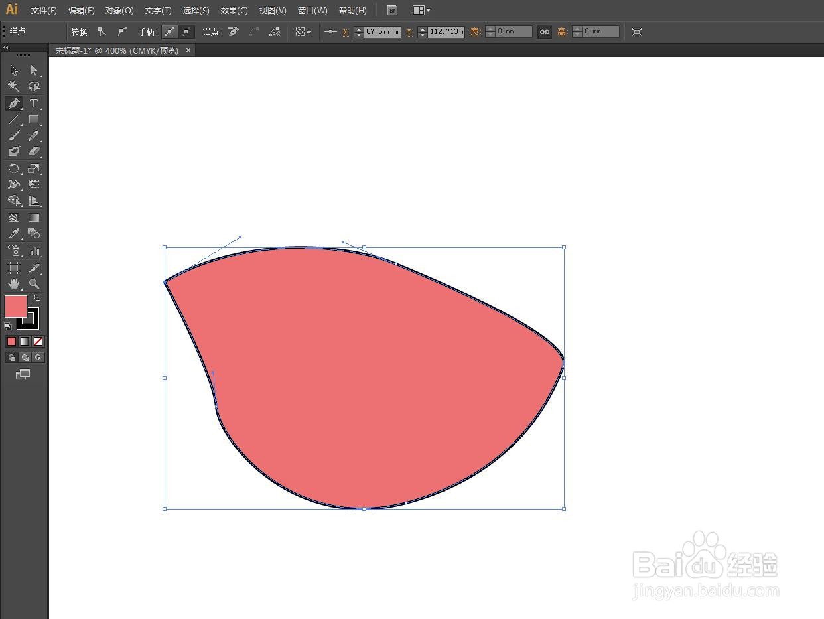Click the Y coordinate stepper arrows
This screenshot has height=619, width=824.
click(423, 32)
